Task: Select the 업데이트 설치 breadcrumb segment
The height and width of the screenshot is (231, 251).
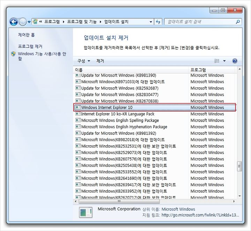Action: [x=116, y=22]
